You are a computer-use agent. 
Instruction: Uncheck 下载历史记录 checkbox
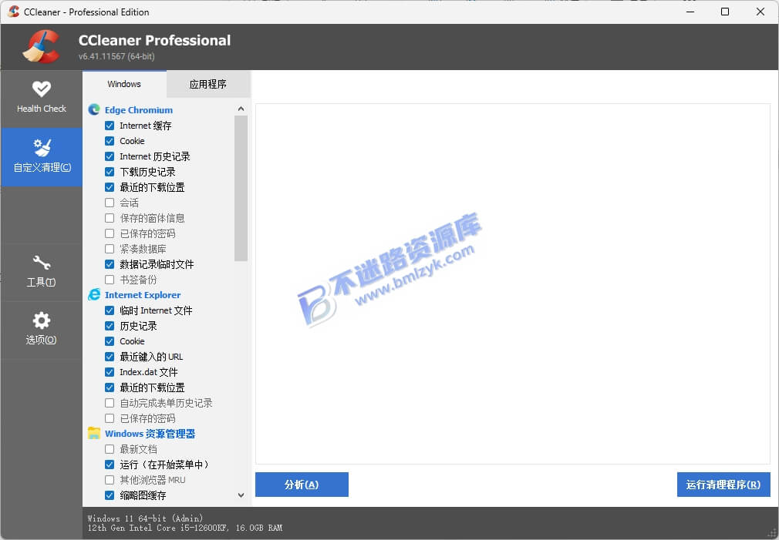click(x=110, y=172)
